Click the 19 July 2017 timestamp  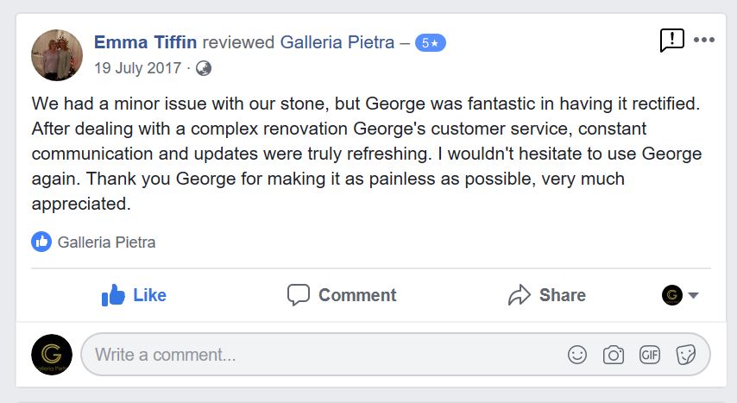tap(137, 67)
